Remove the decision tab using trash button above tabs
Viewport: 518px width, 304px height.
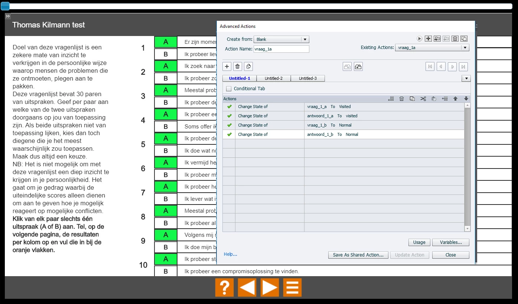(x=238, y=66)
